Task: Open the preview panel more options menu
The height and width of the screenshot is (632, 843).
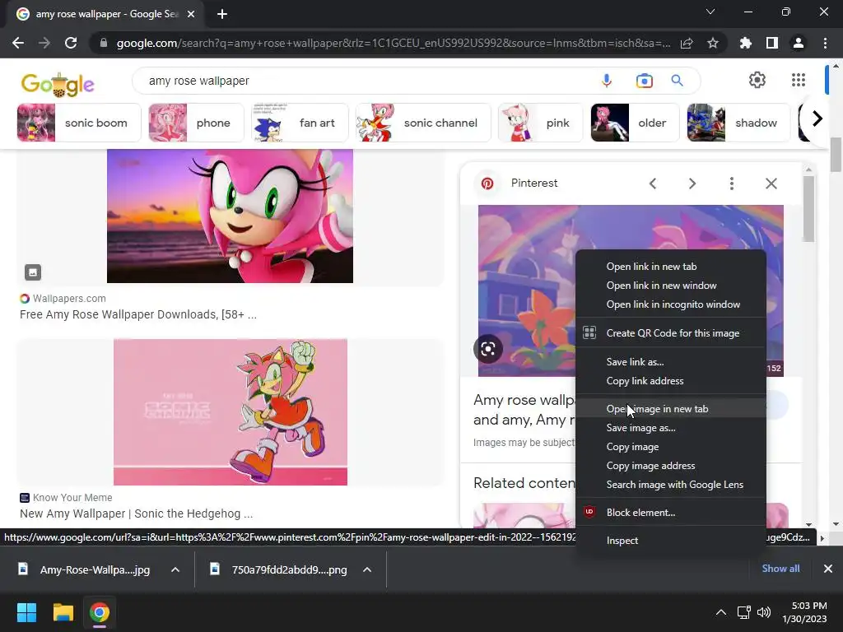Action: [x=731, y=184]
